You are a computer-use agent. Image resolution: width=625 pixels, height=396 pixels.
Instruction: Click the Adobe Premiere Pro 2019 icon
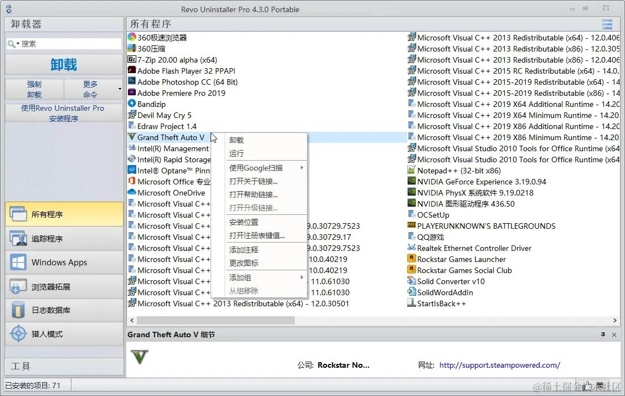[x=131, y=92]
